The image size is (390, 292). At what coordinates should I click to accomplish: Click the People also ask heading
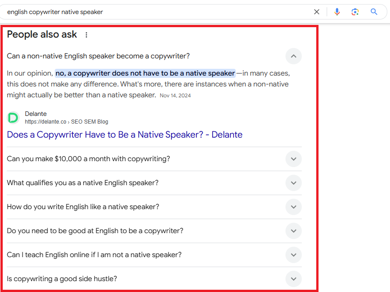pyautogui.click(x=42, y=34)
